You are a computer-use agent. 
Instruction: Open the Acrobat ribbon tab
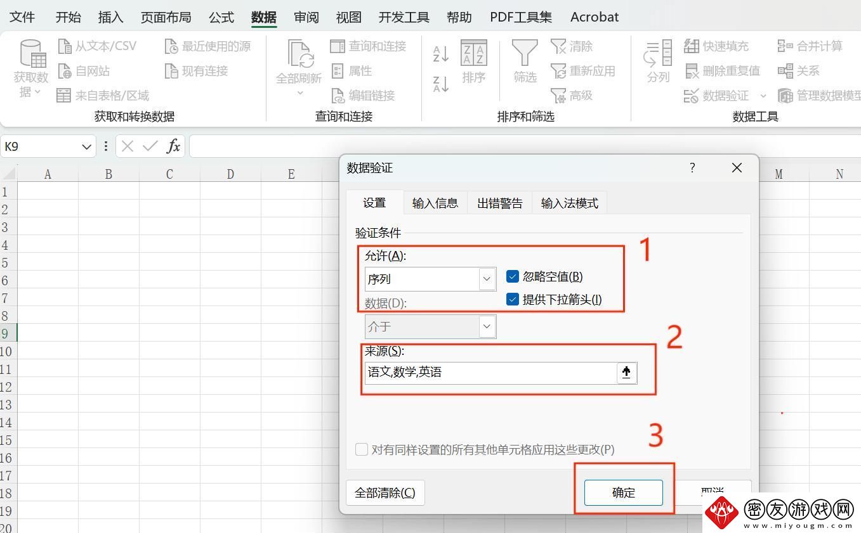pos(595,17)
